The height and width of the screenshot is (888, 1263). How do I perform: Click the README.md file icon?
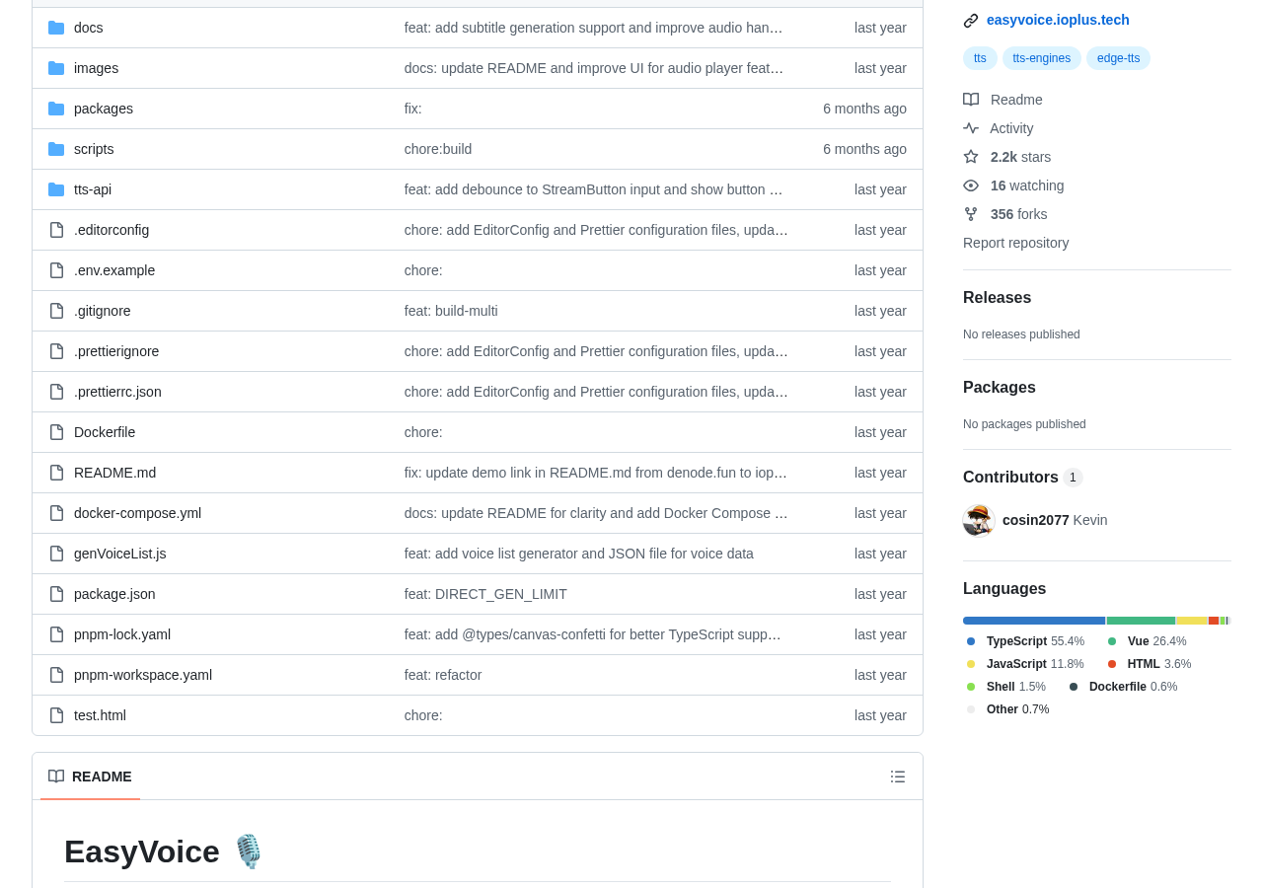pyautogui.click(x=56, y=473)
